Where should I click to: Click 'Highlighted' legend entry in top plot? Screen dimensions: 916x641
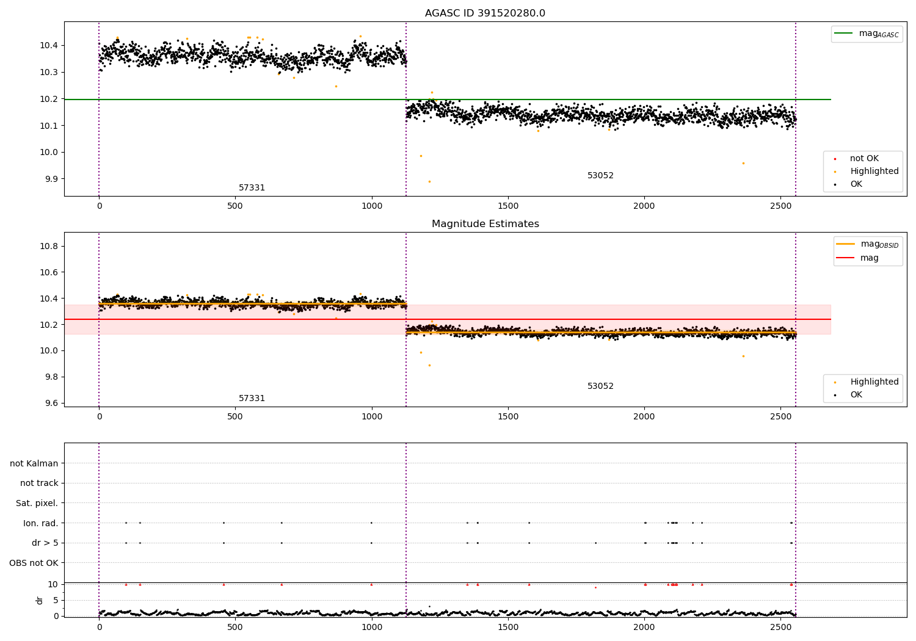click(874, 172)
